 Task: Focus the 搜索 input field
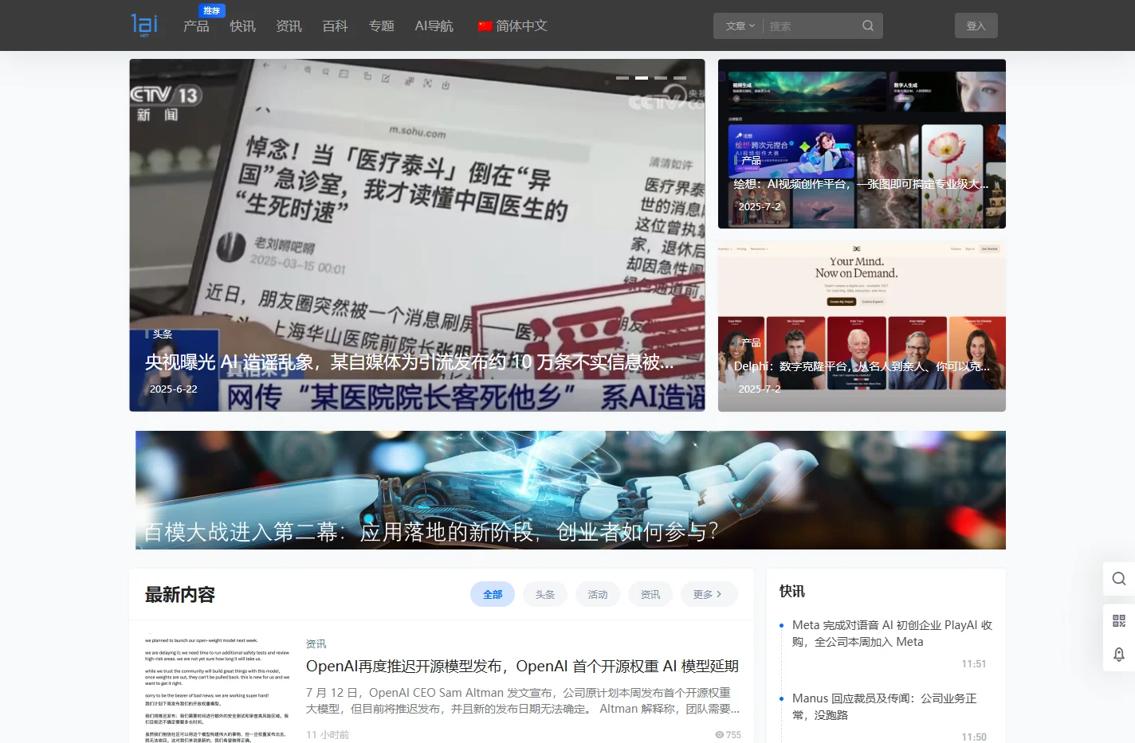point(811,26)
